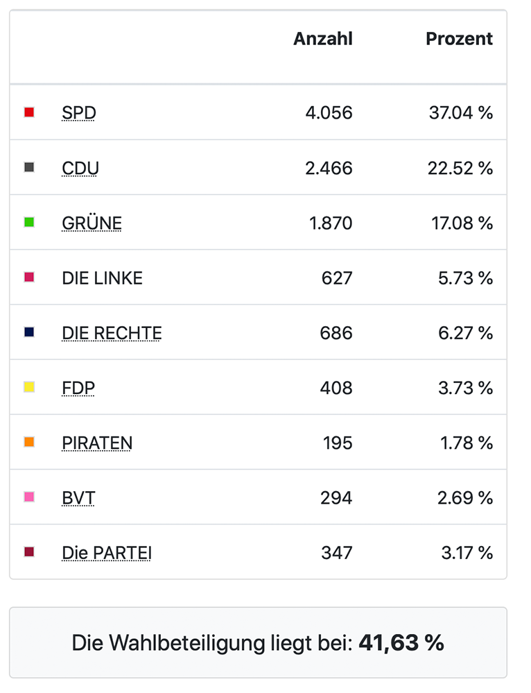The width and height of the screenshot is (531, 693).
Task: Click the red SPD color swatch
Action: click(x=29, y=112)
